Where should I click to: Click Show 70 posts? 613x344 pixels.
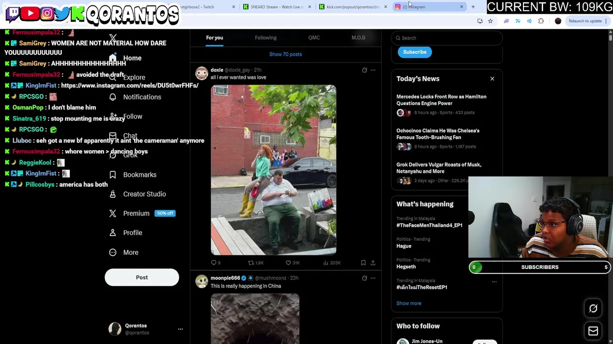[x=285, y=54]
